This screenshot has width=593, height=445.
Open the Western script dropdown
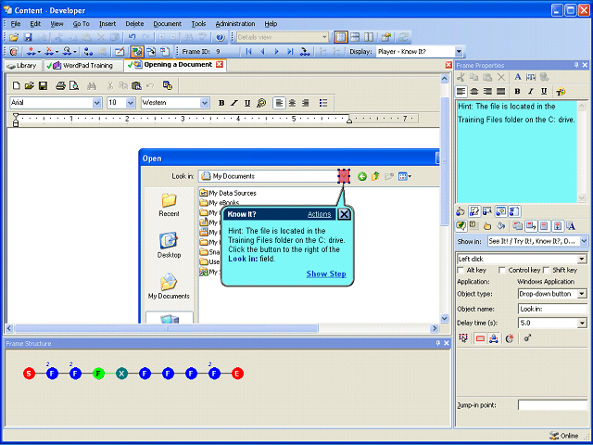tap(205, 103)
